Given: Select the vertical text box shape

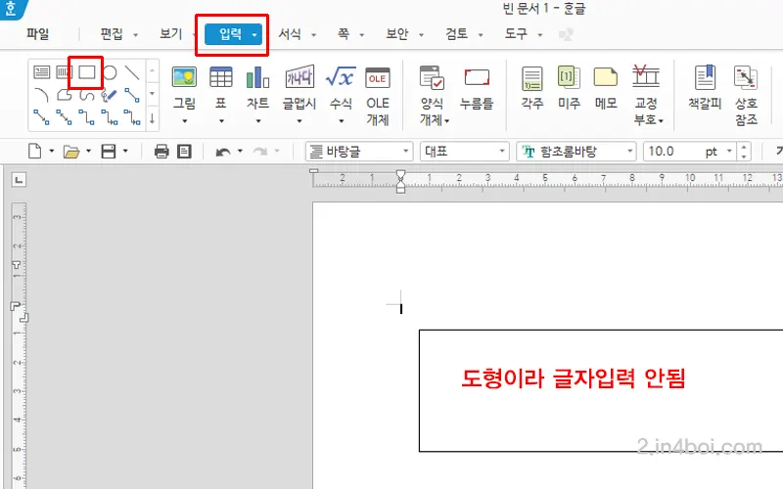Looking at the screenshot, I should coord(64,72).
